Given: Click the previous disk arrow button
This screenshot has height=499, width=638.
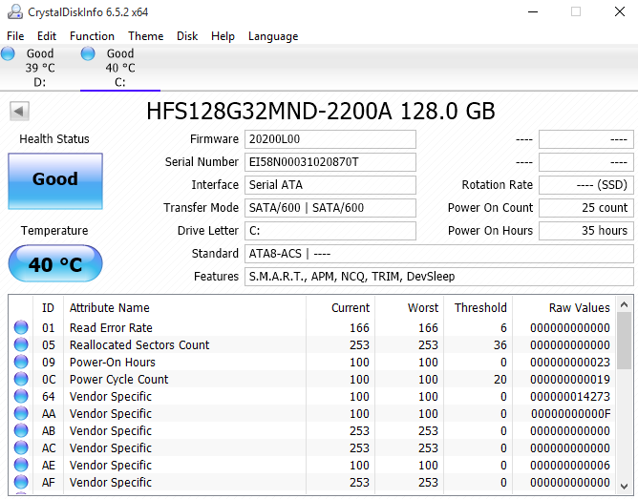Looking at the screenshot, I should [x=19, y=112].
